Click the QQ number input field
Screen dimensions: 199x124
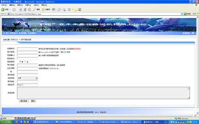[x=27, y=71]
